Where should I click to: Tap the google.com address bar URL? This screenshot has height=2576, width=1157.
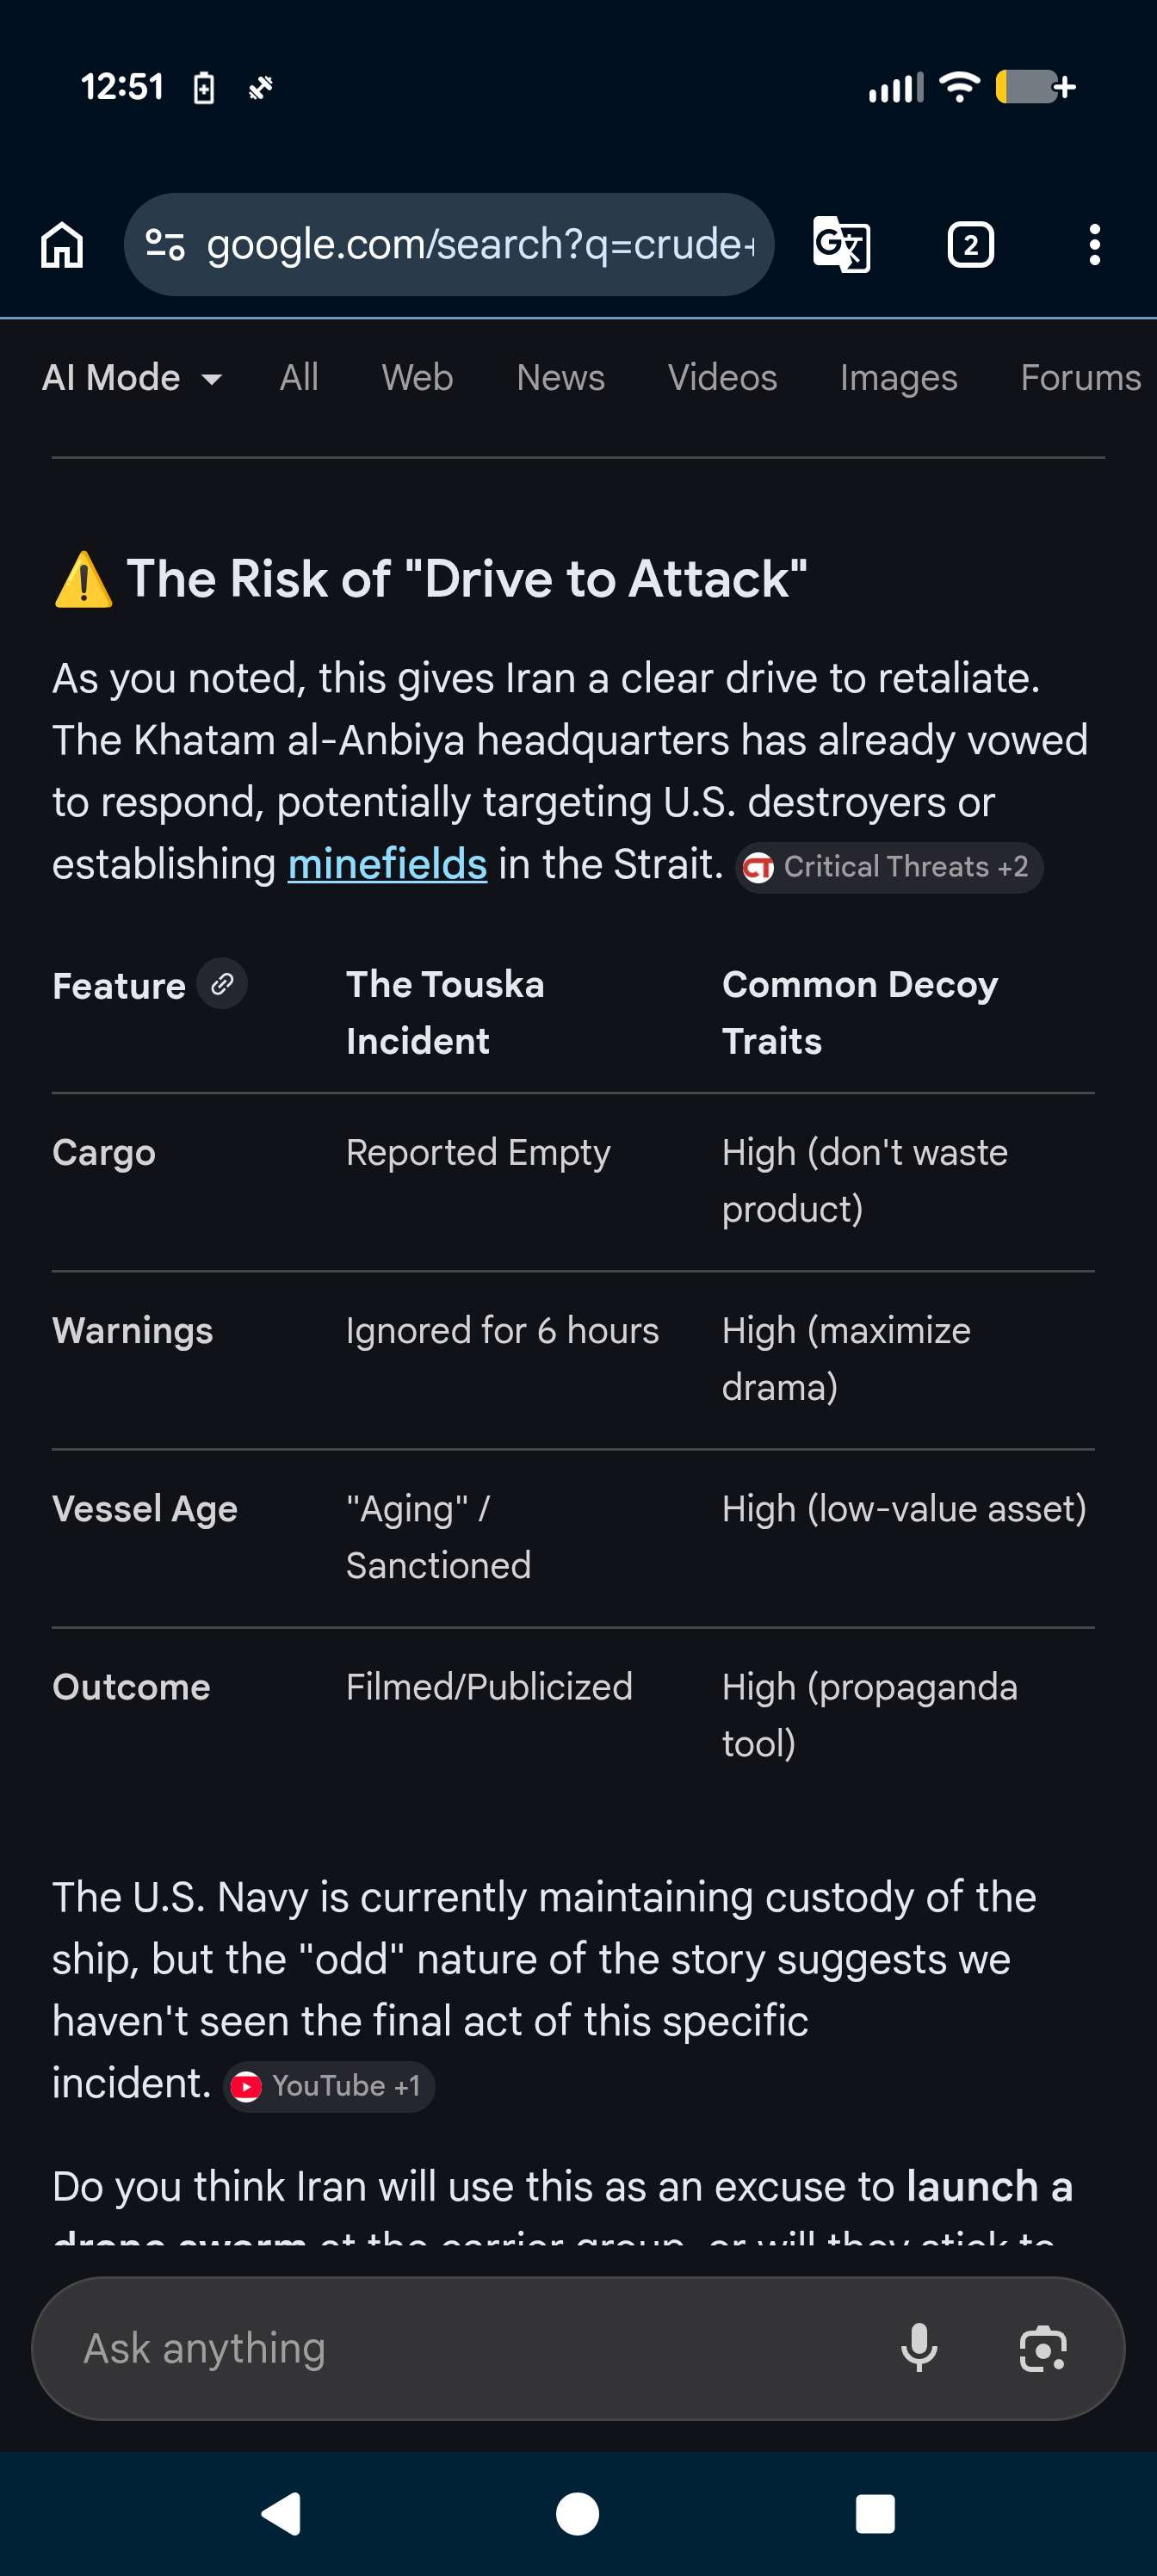480,245
